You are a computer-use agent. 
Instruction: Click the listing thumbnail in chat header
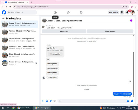pyautogui.click(x=44, y=21)
